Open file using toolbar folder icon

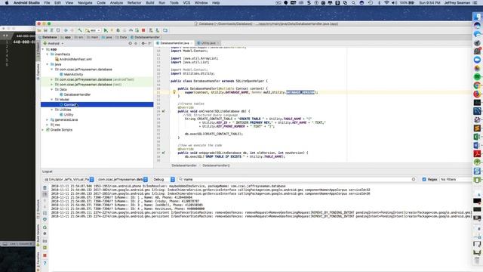click(39, 30)
